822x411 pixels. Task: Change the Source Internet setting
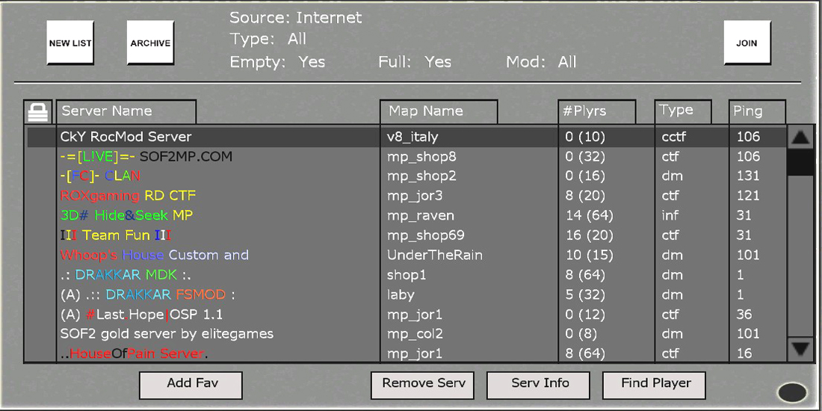click(295, 17)
